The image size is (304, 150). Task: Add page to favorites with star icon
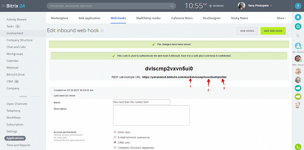click(x=102, y=31)
